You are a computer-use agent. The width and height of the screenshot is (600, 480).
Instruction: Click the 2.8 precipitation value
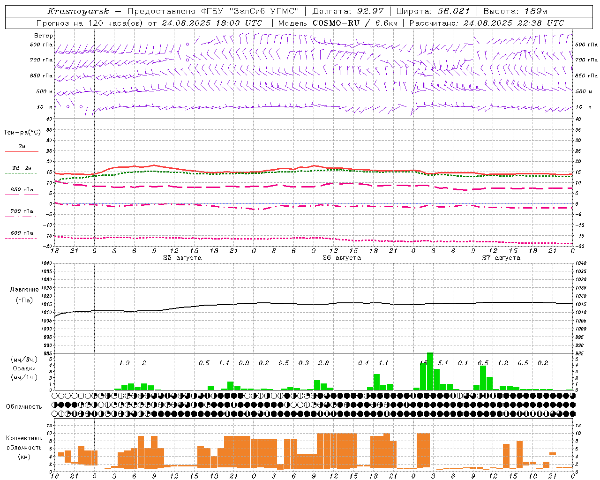[x=323, y=363]
